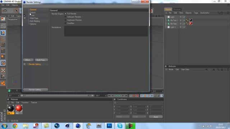Image resolution: width=230 pixels, height=129 pixels.
Task: Select the Full Render radio option
Action: point(65,14)
